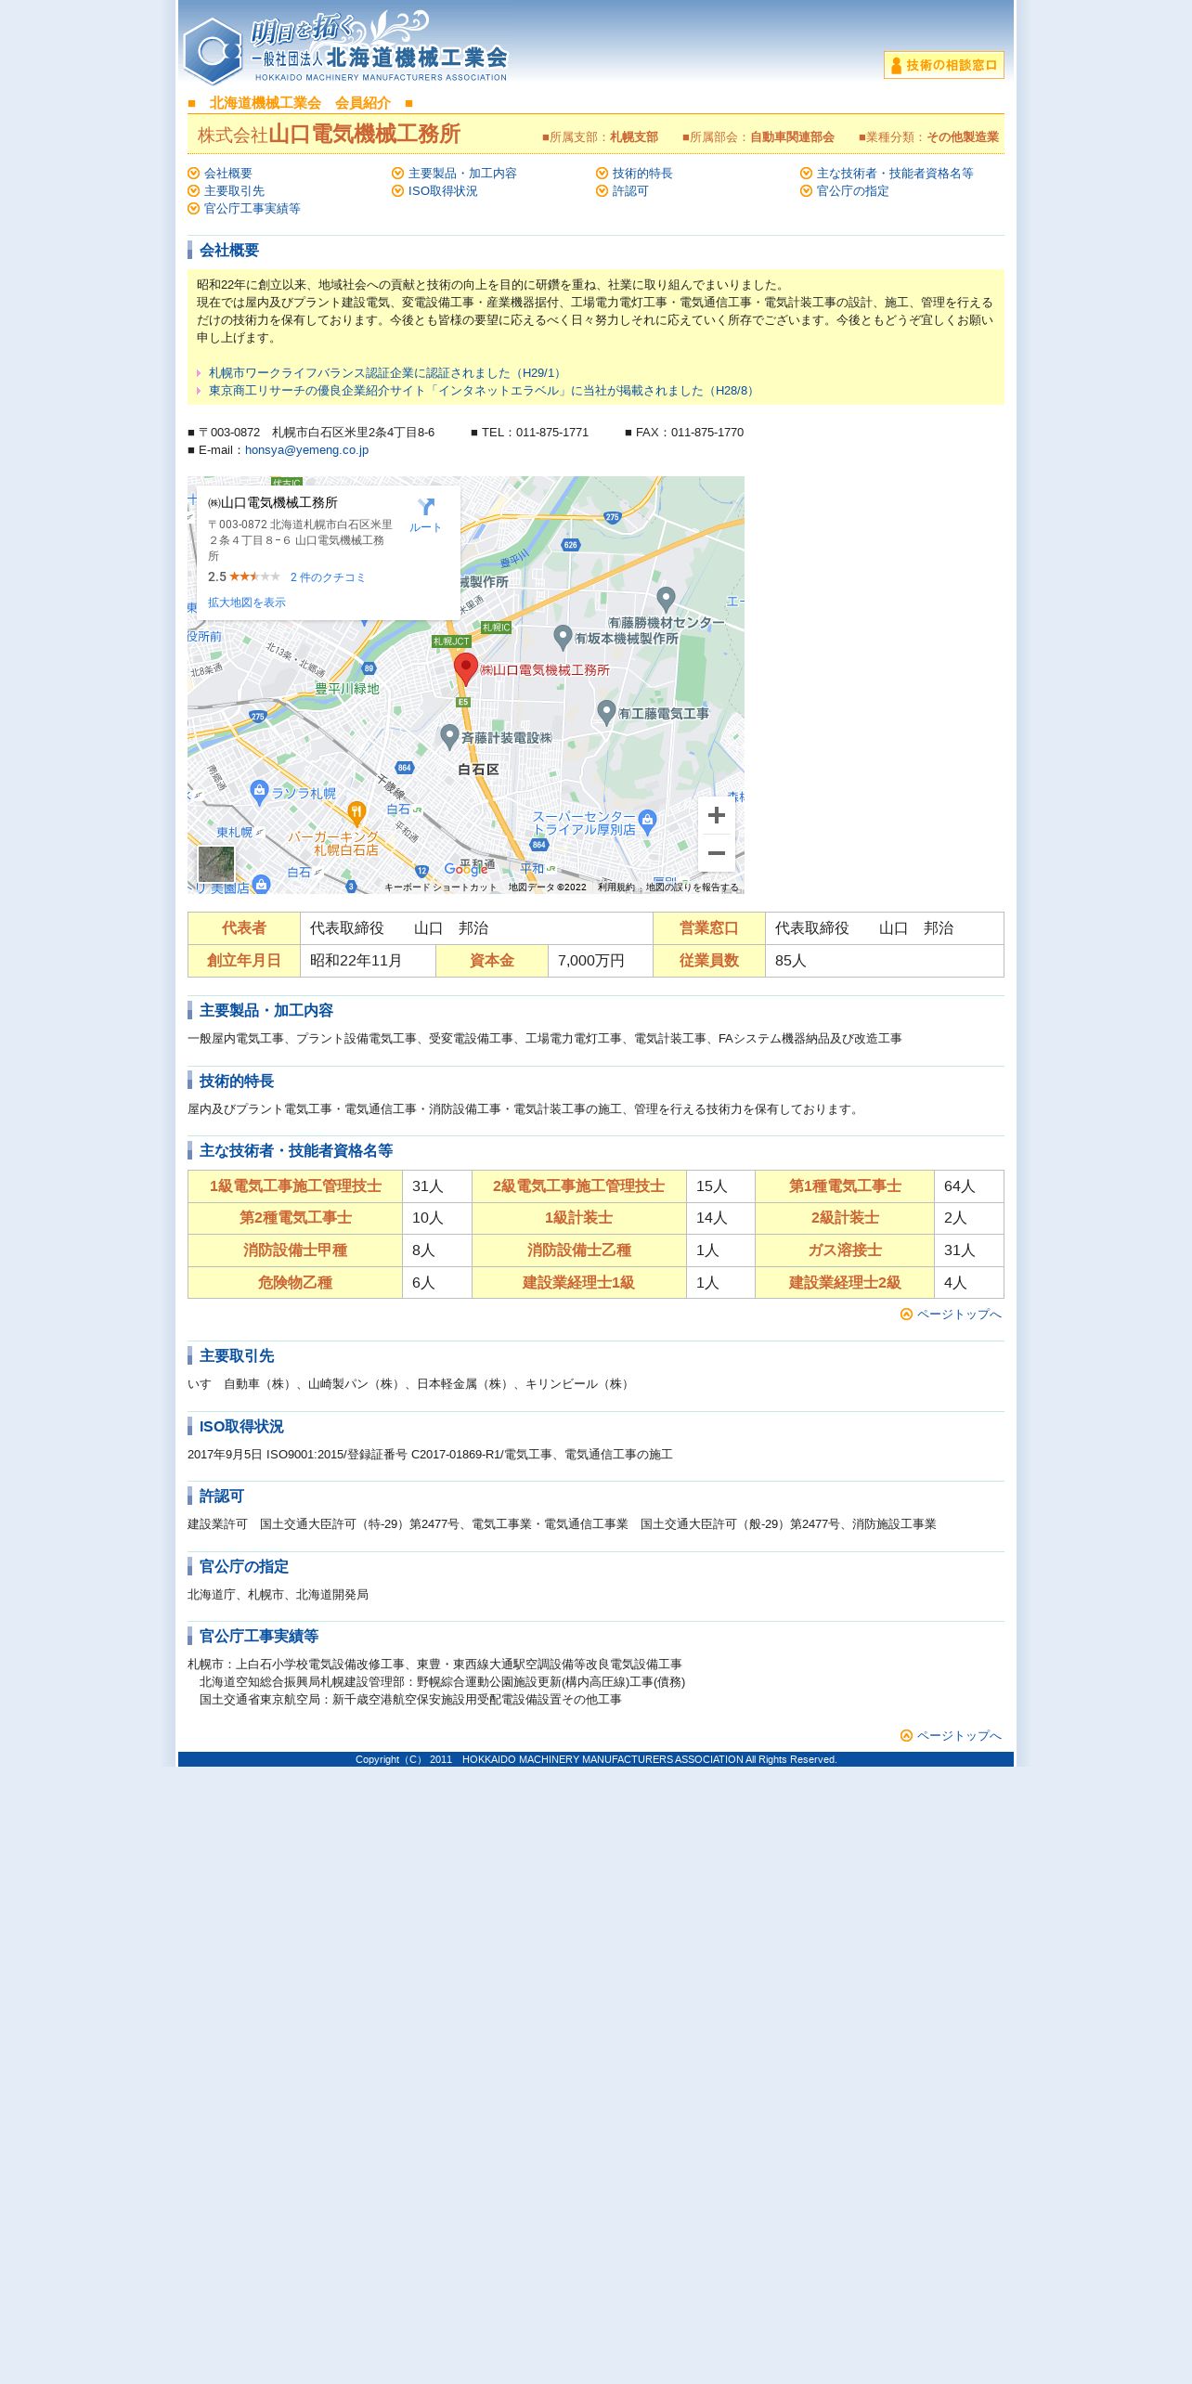This screenshot has width=1192, height=2384.
Task: Open the 2 件のクチコミ reviews link
Action: click(328, 577)
